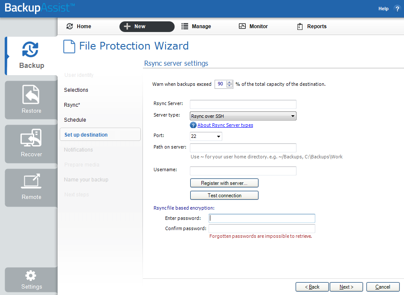Click the Monitor activity icon

pos(242,26)
